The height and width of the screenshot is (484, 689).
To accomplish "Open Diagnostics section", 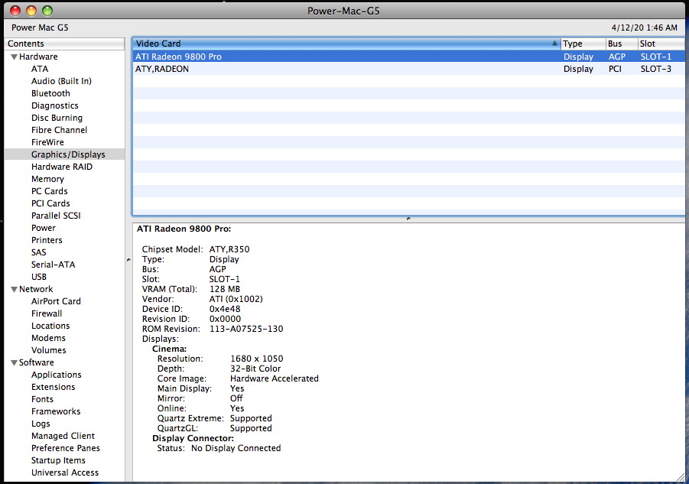I will pyautogui.click(x=54, y=106).
